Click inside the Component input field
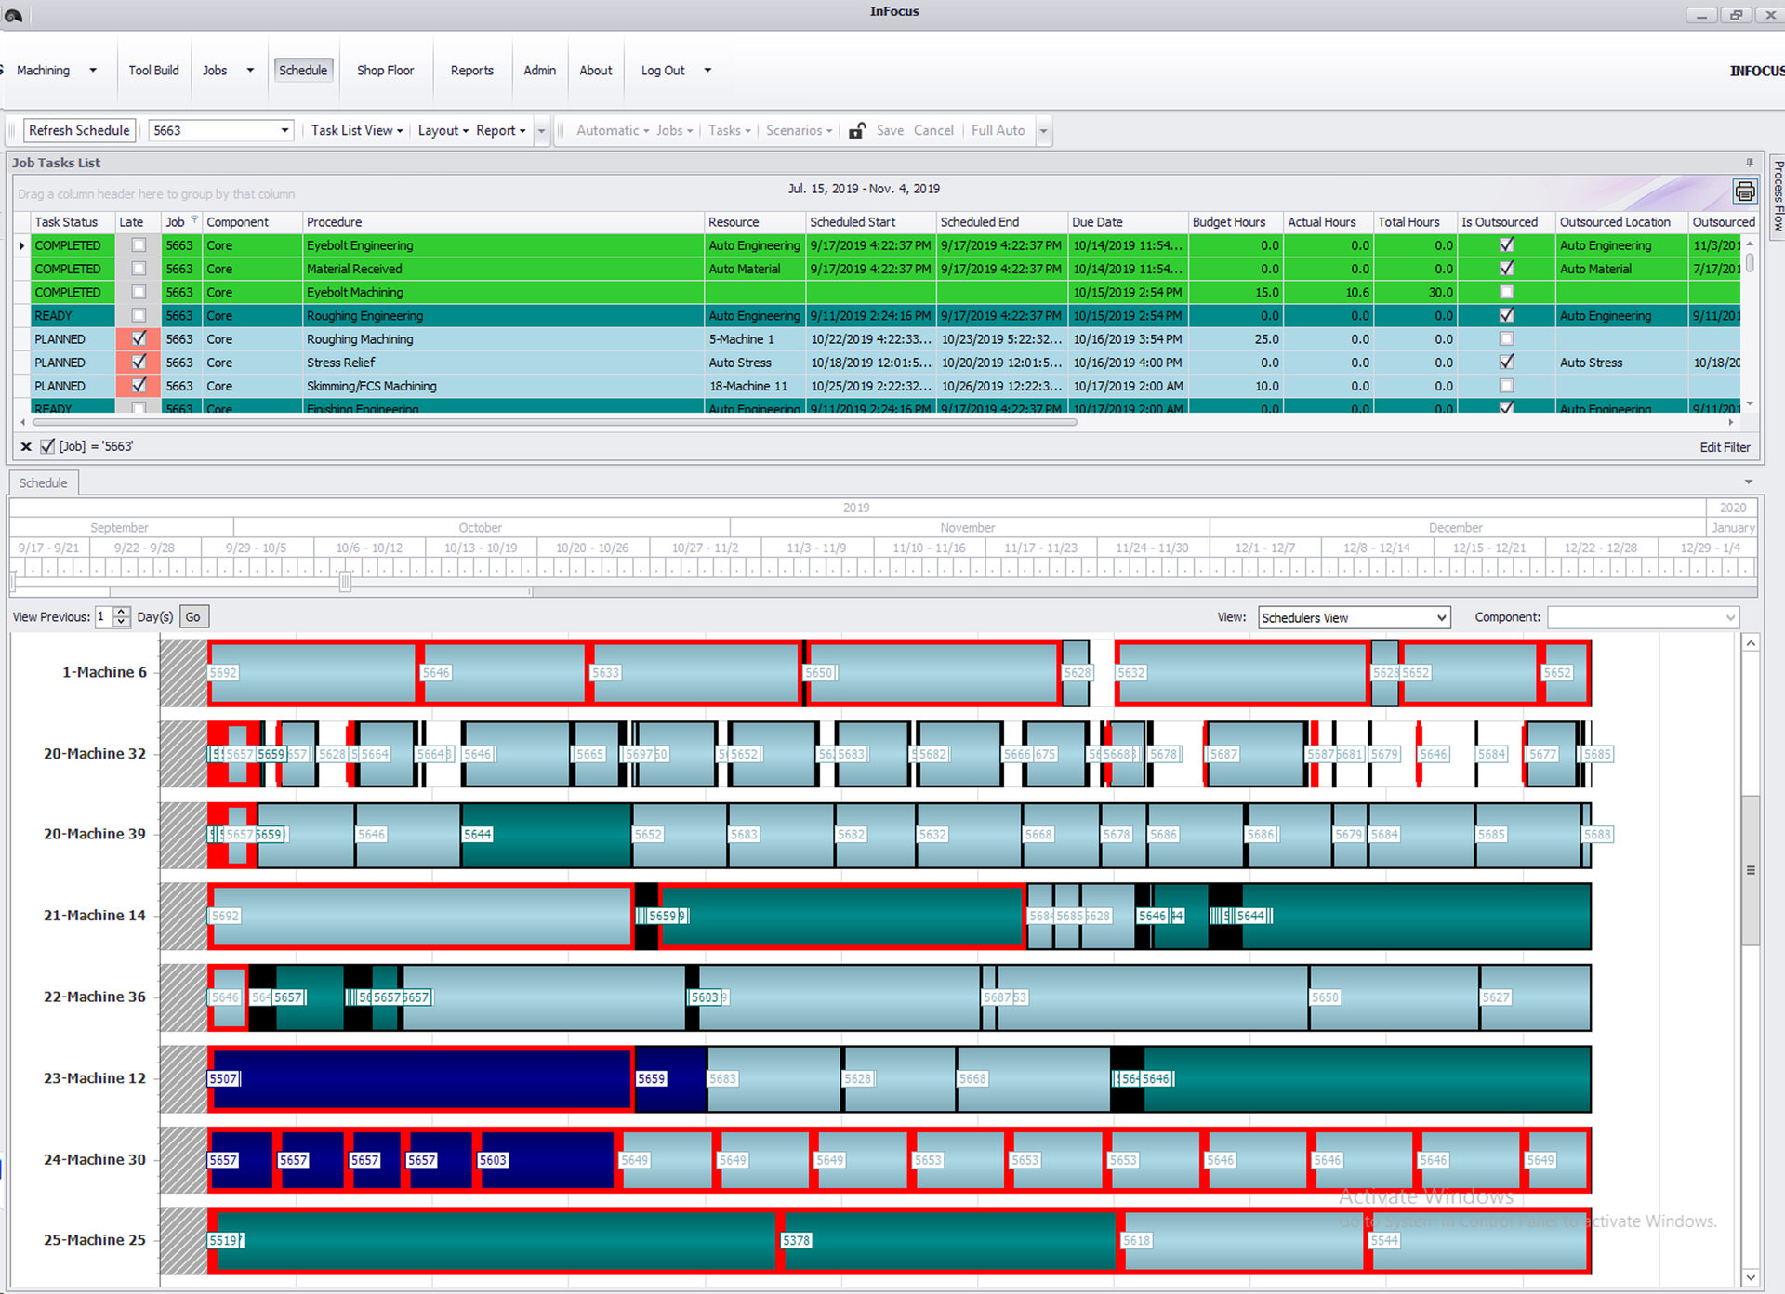 pos(1642,616)
